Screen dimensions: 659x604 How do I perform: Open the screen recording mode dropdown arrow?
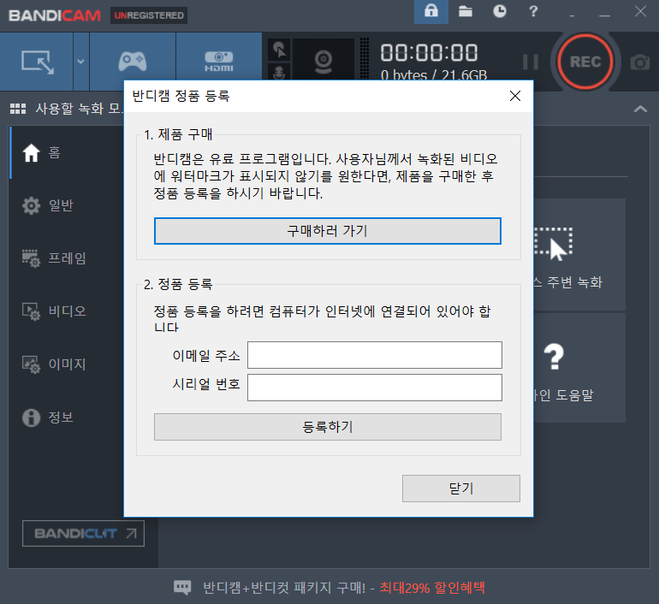point(80,62)
